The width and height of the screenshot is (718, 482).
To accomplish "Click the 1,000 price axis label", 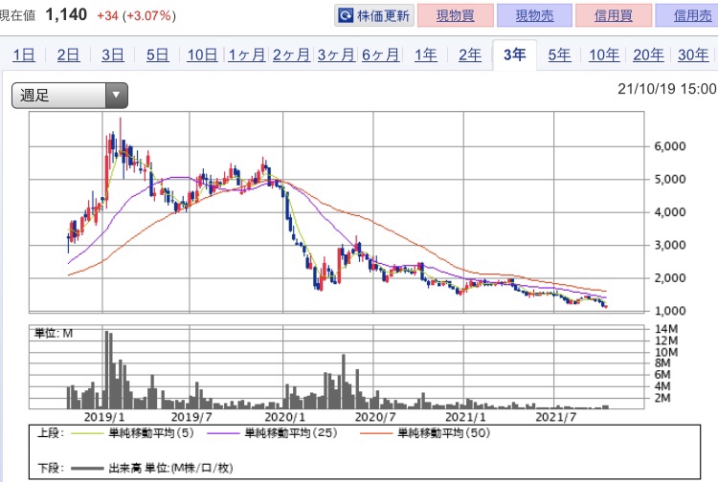I will [670, 311].
